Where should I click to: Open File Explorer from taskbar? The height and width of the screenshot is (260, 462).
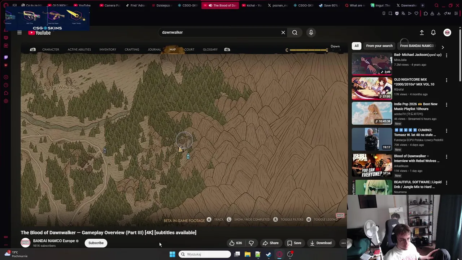point(248,254)
